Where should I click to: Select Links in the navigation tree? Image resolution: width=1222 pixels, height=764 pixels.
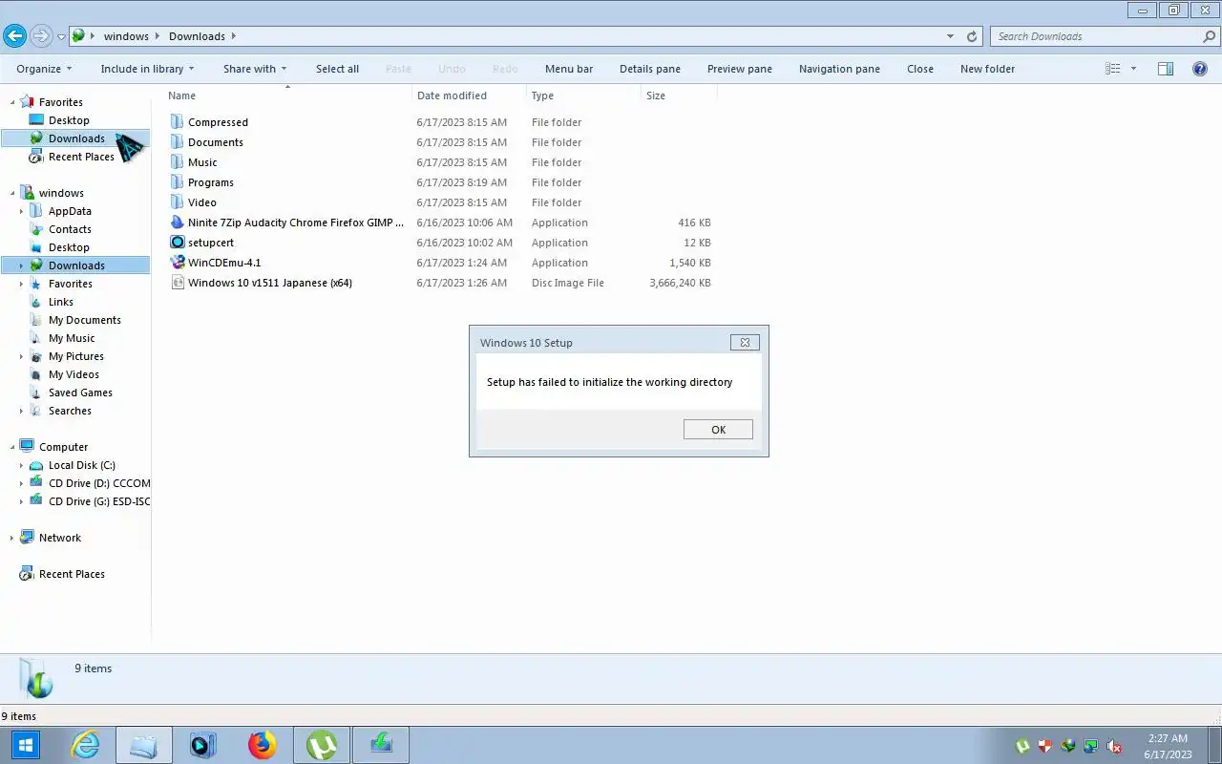point(61,302)
